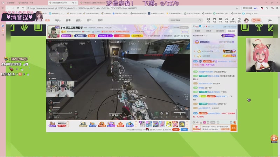Expand activity list arrow next to 选手评分

click(x=68, y=124)
